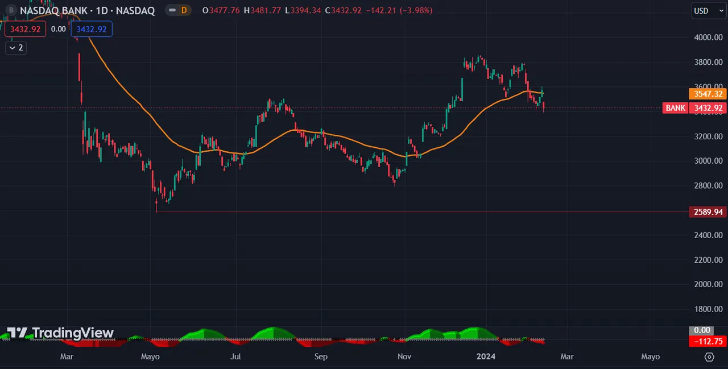
Task: Open chart settings gear icon
Action: click(x=709, y=356)
